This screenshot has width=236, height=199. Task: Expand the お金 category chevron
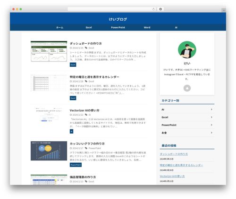(x=211, y=133)
